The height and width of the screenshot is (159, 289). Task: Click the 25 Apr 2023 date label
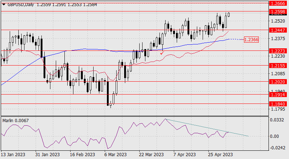coord(220,155)
